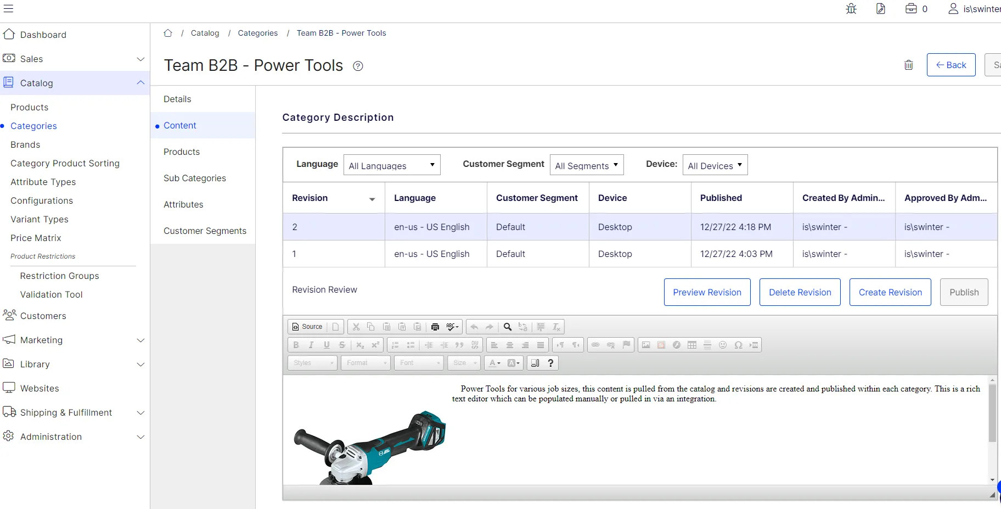Click the Show Blocks icon in editor
The image size is (1001, 509).
click(535, 363)
